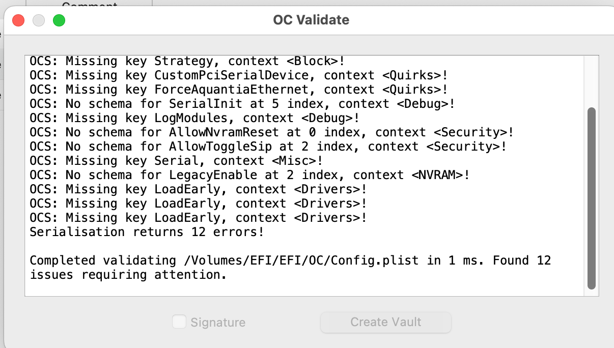This screenshot has height=348, width=614.
Task: Click the scrollbar track above the thumb
Action: [x=591, y=81]
